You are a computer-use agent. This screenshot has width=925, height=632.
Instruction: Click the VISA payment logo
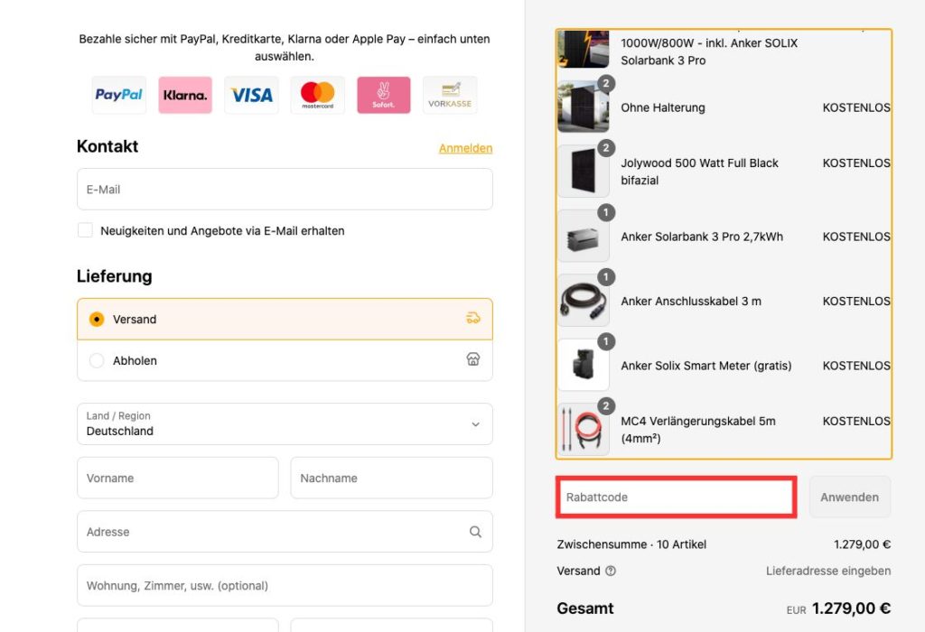click(x=251, y=95)
